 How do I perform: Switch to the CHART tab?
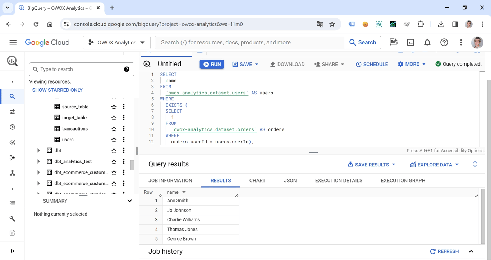coord(257,181)
